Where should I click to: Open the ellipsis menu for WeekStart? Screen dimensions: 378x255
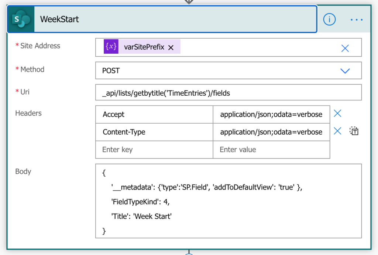point(356,20)
